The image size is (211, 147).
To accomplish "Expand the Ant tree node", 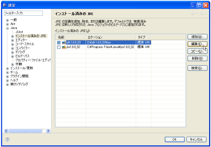I will coord(7,24).
